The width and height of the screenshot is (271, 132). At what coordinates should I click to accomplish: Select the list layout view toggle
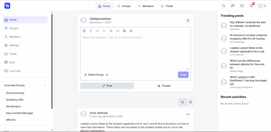[x=190, y=102]
